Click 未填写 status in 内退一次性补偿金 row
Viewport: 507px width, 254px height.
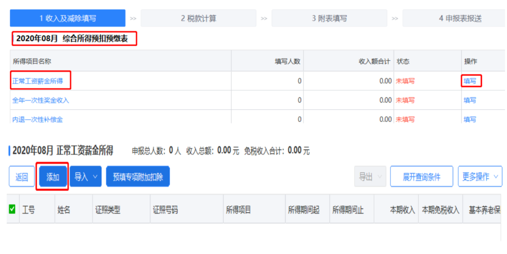[x=405, y=120]
